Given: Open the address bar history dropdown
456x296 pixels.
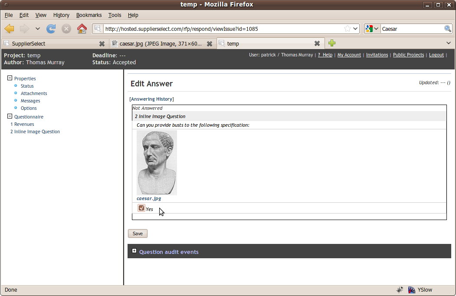Looking at the screenshot, I should (355, 29).
